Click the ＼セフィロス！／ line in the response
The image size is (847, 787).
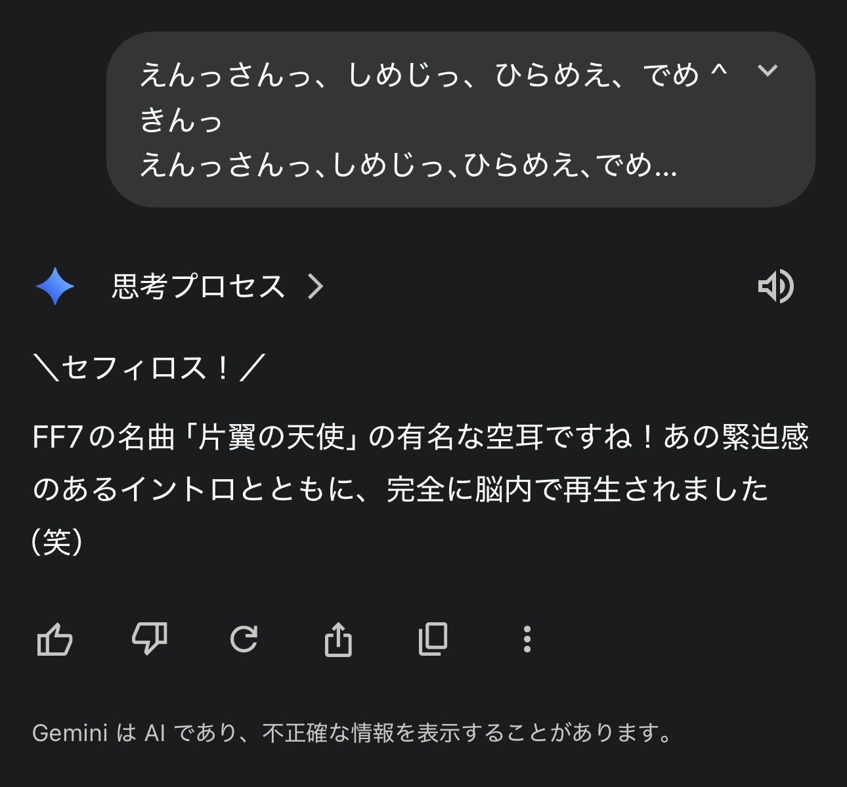148,368
